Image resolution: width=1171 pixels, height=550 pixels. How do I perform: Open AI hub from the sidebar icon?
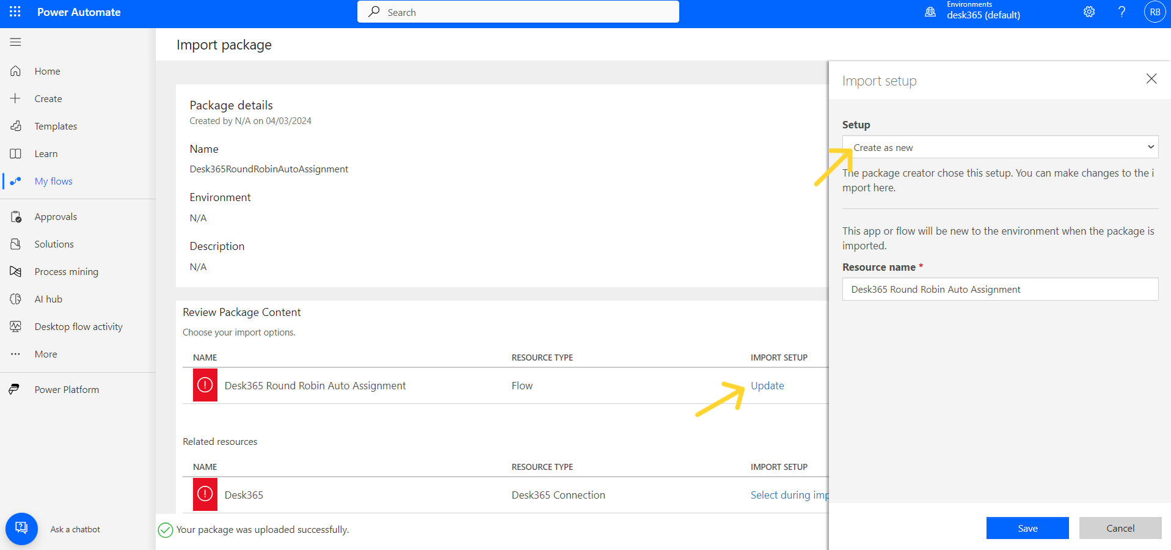(x=15, y=299)
